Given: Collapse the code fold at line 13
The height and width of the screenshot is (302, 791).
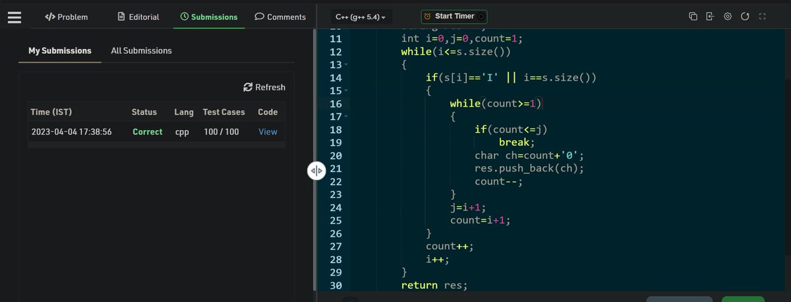Looking at the screenshot, I should 345,65.
